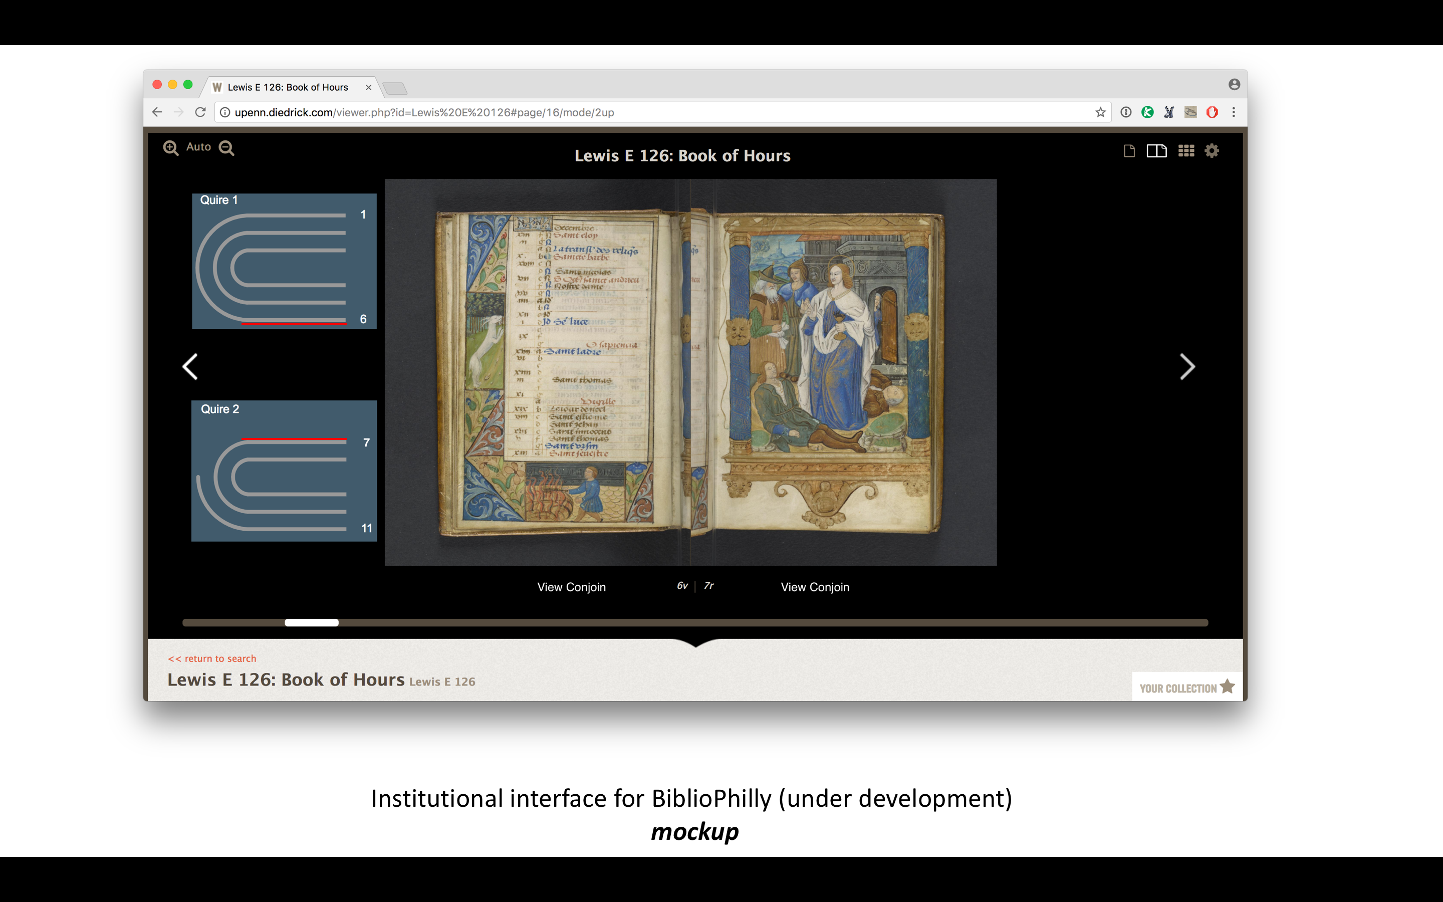Click the Chrome profile avatar icon
Screen dimensions: 1443x902
pos(1234,85)
